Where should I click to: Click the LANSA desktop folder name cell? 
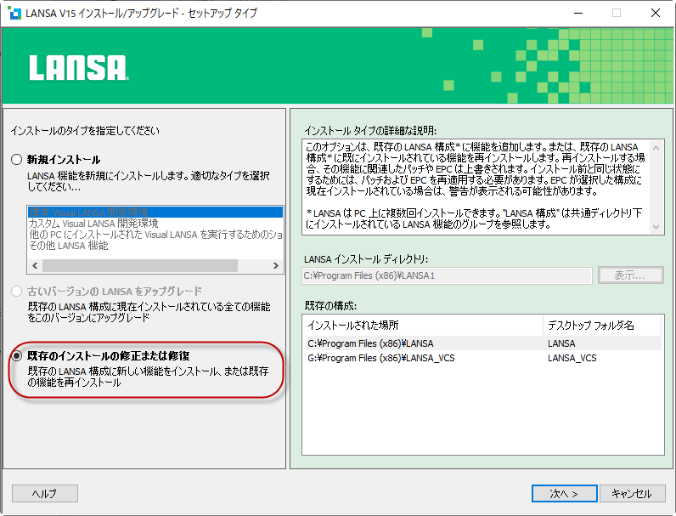(x=561, y=343)
